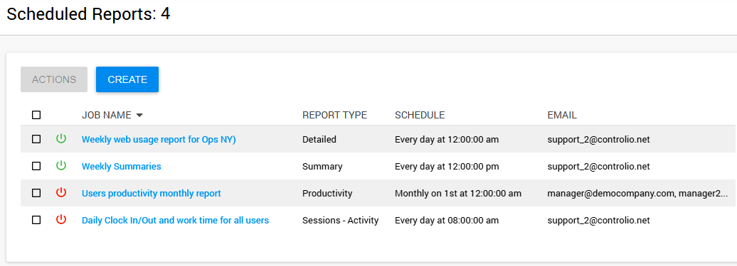Click email cell in Weekly web usage row

(599, 140)
